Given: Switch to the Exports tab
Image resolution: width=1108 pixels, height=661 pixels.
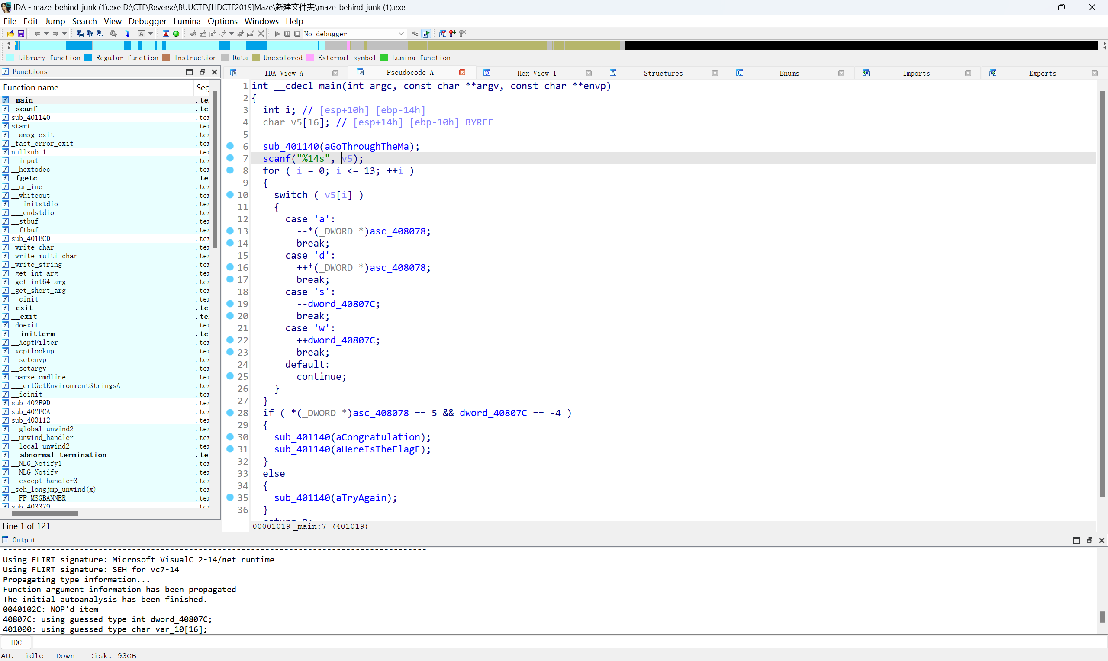Looking at the screenshot, I should 1042,74.
